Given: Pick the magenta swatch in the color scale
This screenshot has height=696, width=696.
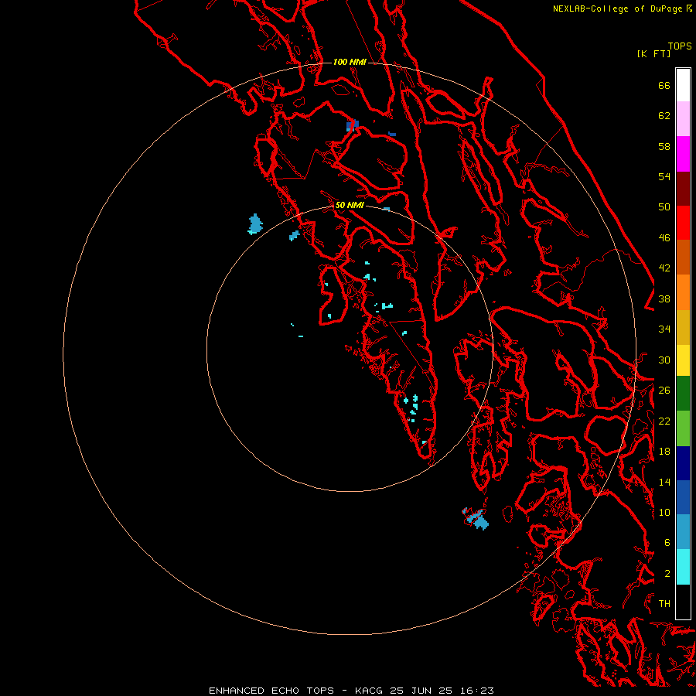Looking at the screenshot, I should point(683,154).
